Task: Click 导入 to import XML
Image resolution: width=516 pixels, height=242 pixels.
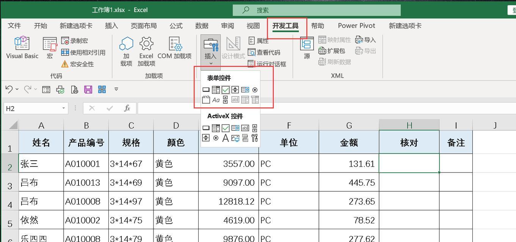Action: point(365,40)
